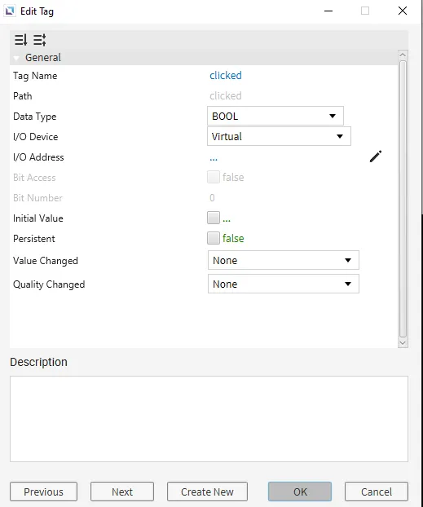Screen dimensions: 423x507
Task: Open the Data Type BOOL dropdown
Action: coord(275,116)
